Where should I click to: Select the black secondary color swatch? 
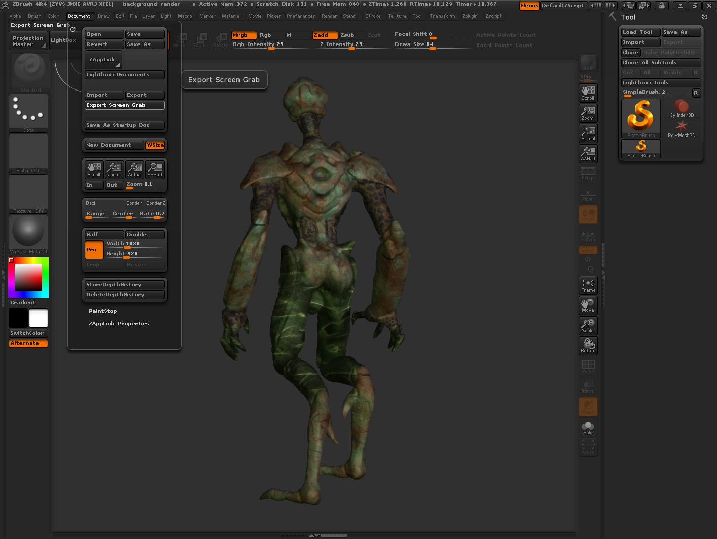[x=18, y=319]
